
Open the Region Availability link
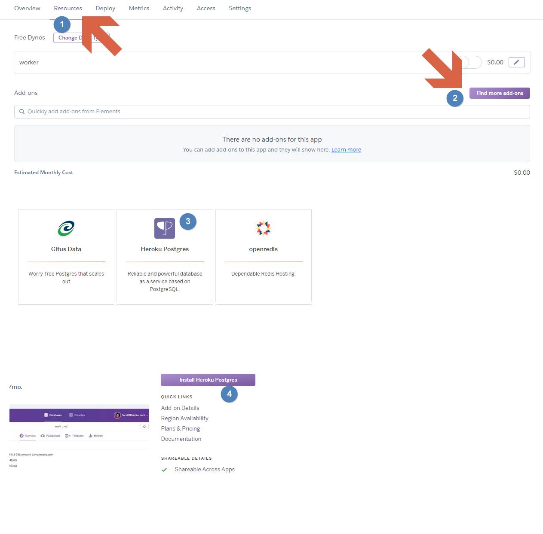[x=184, y=418]
